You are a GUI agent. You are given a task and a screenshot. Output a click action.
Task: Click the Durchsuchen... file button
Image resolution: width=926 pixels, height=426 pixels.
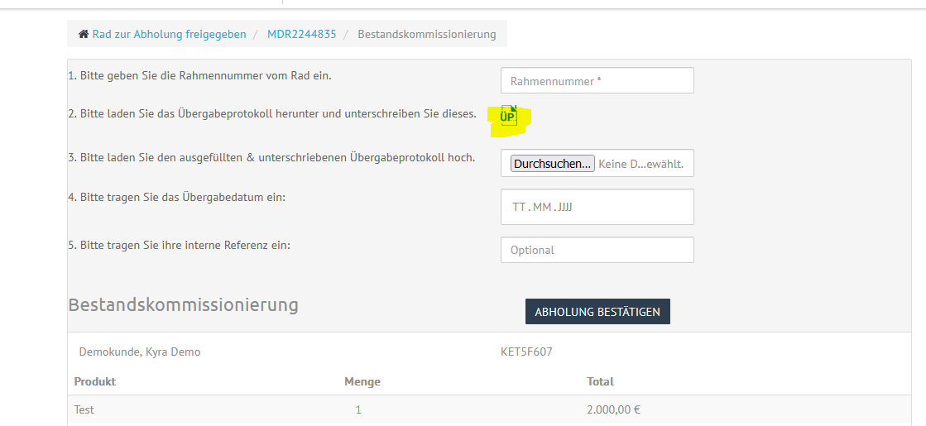point(553,164)
